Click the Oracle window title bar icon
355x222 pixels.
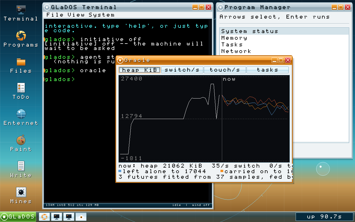coord(120,60)
